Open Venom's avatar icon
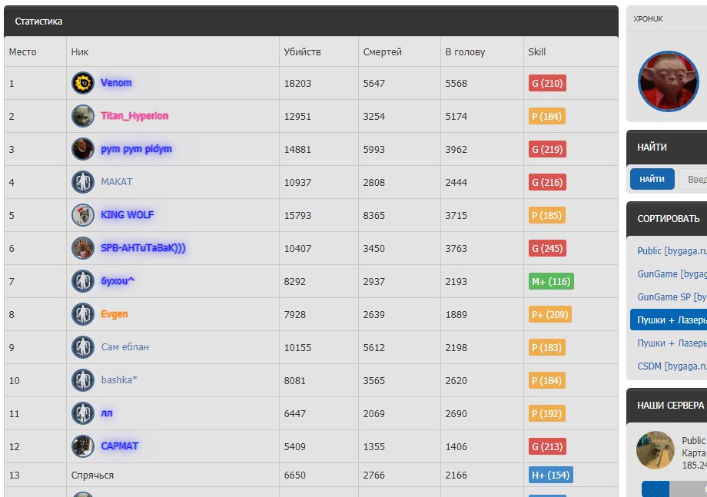 (82, 83)
